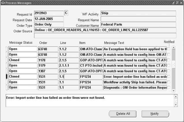The height and width of the screenshot is (122, 184).
Task: Click the Notify button
Action: (155, 114)
